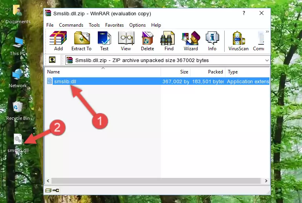Click the 183,501 bytes packed cell
Image resolution: width=302 pixels, height=203 pixels.
pyautogui.click(x=208, y=81)
